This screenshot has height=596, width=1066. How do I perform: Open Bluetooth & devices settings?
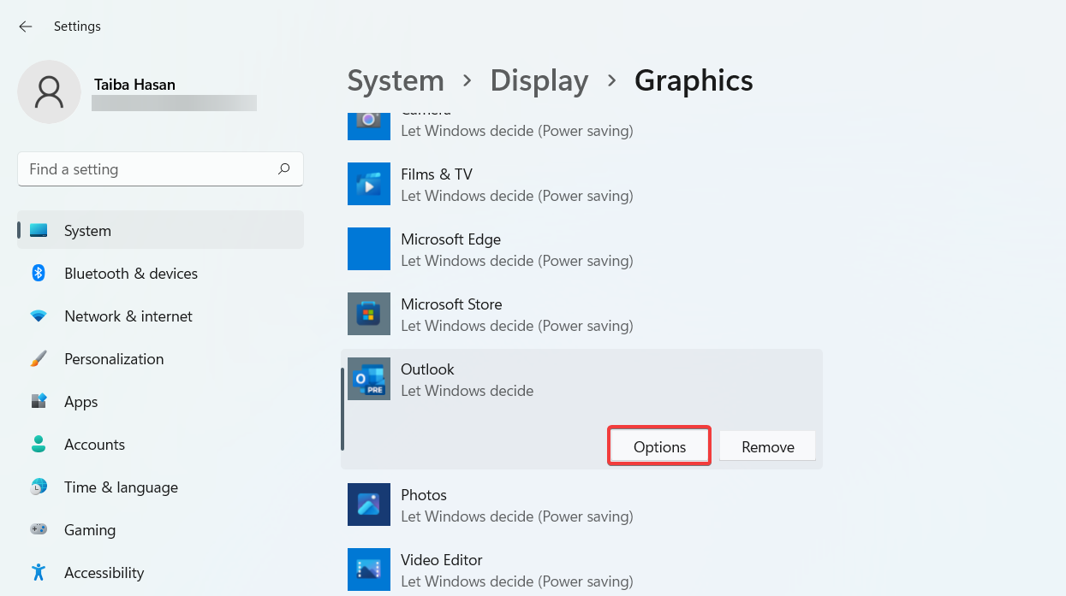160,274
